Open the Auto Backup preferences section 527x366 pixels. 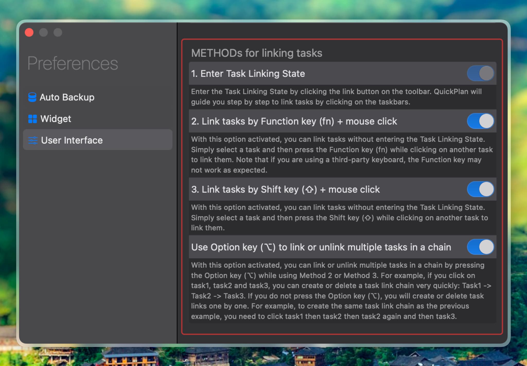67,97
